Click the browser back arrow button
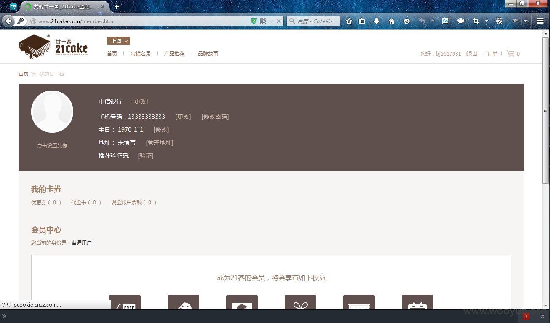 pyautogui.click(x=8, y=21)
